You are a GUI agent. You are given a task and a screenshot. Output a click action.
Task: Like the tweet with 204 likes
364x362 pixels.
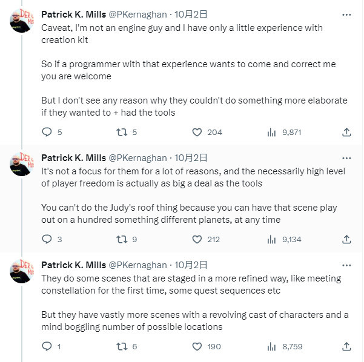197,132
